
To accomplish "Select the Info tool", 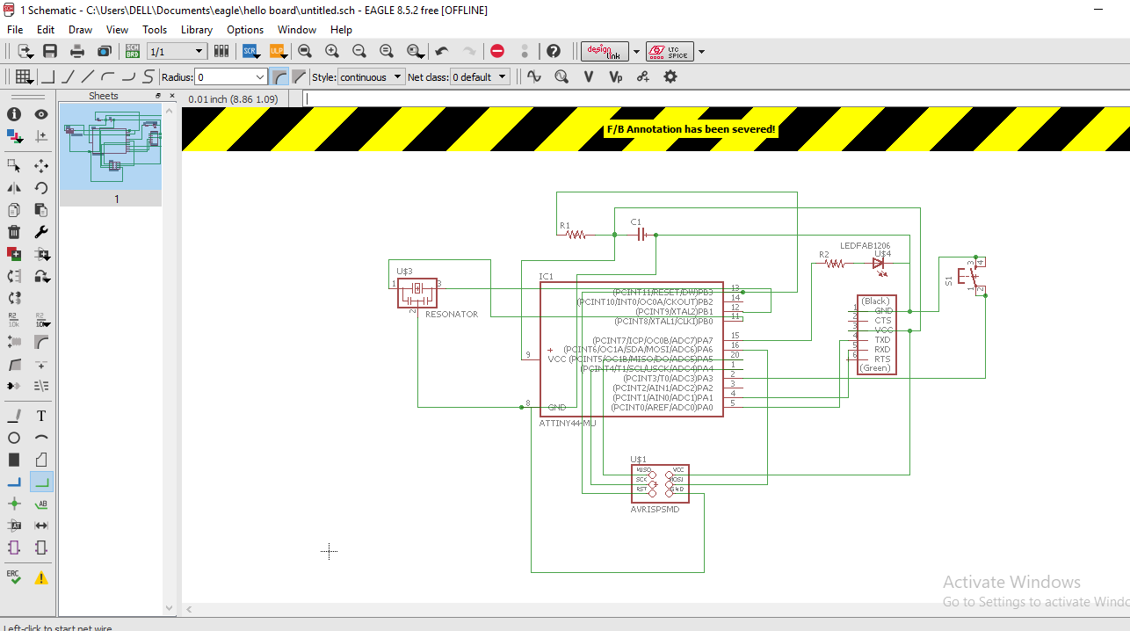I will click(14, 114).
